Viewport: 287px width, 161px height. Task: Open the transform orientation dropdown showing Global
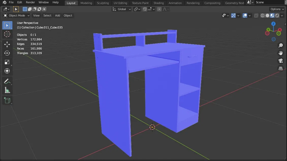[x=121, y=9]
